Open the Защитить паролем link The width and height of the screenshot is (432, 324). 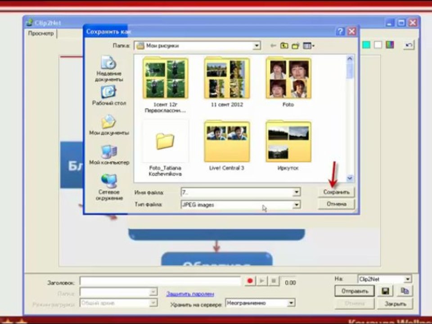190,294
